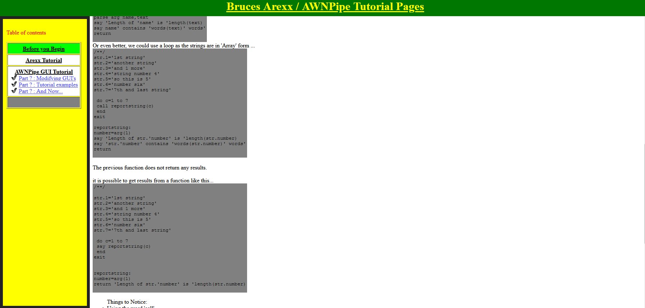Viewport: 645px width, 308px height.
Task: Follow the Part ? : Tutorial examples link
Action: pos(48,85)
